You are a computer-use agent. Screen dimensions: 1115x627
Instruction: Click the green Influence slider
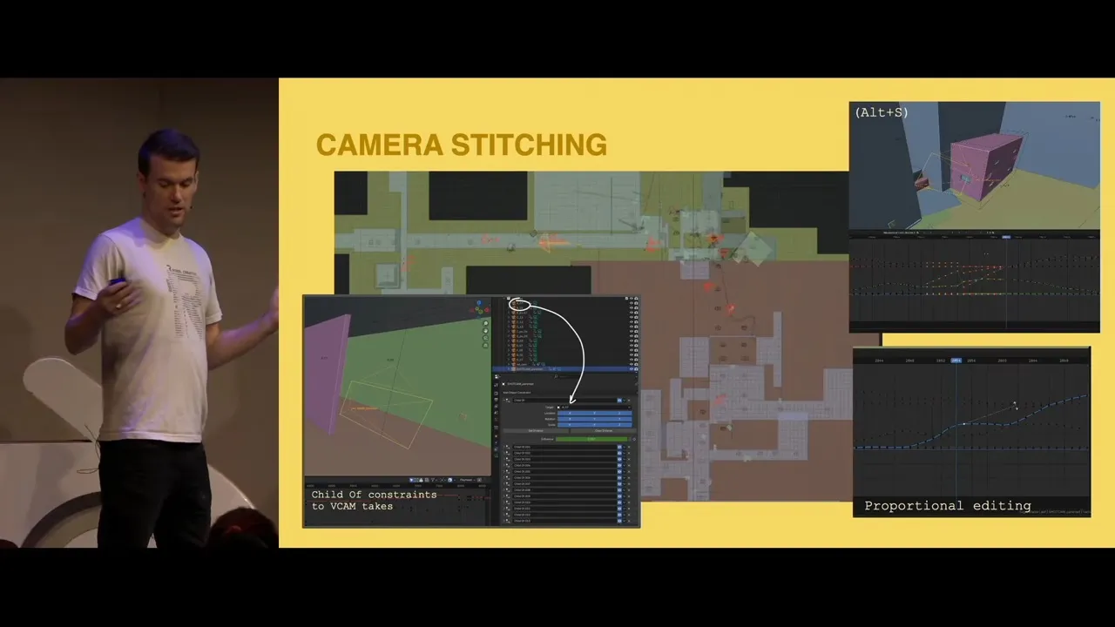click(x=591, y=439)
